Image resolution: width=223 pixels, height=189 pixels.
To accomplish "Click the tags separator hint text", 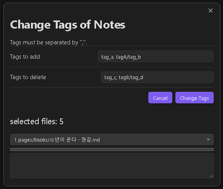I will pos(48,42).
